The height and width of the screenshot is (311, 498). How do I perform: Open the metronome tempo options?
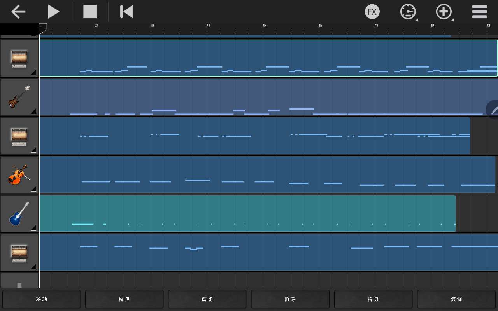click(408, 12)
